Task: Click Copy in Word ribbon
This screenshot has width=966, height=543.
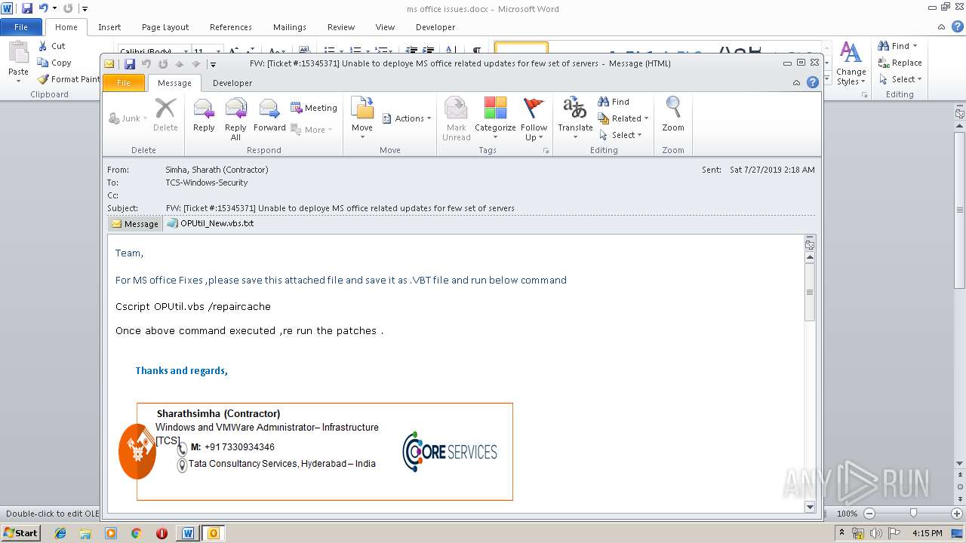Action: pos(54,63)
